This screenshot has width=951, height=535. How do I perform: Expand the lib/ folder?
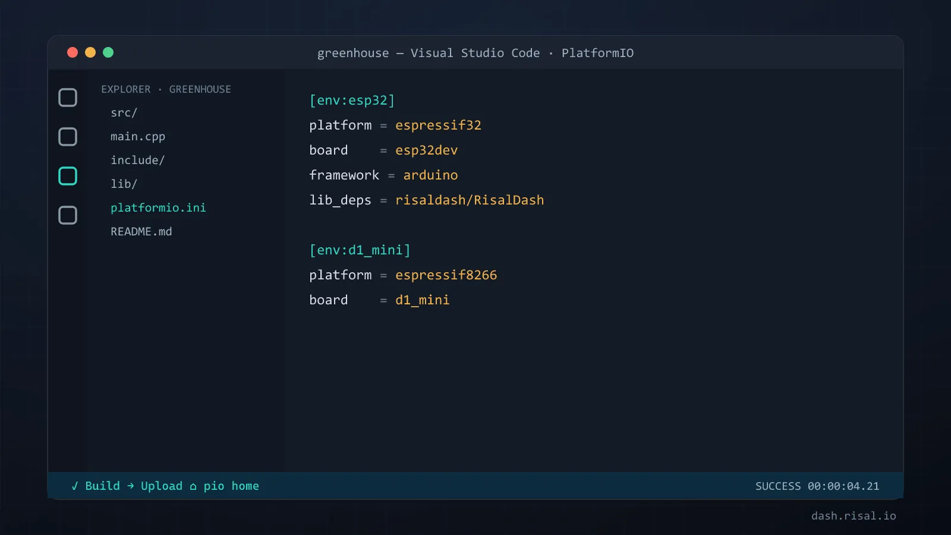[x=124, y=184]
